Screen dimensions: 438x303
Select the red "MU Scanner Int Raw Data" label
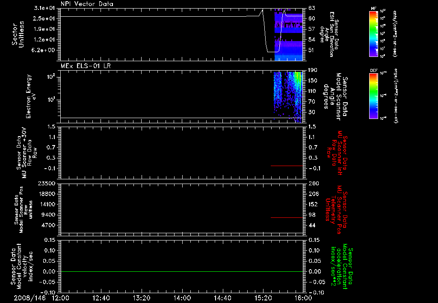[x=337, y=153]
